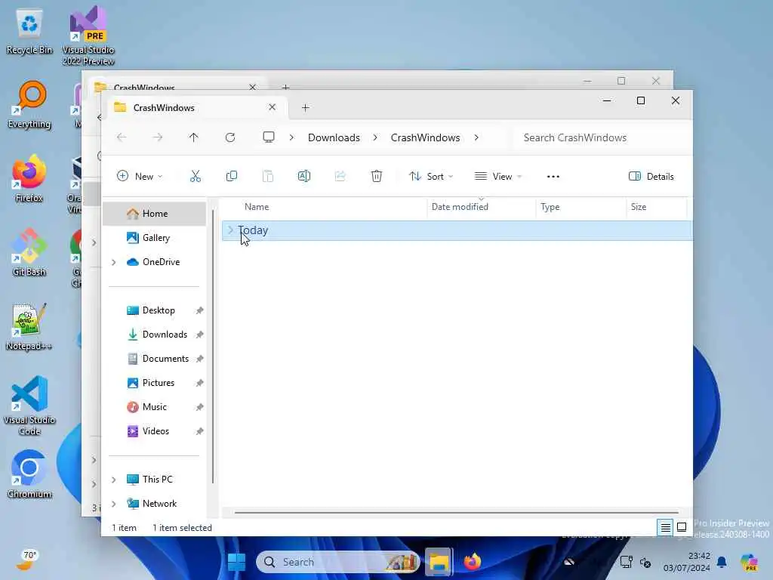This screenshot has height=580, width=773.
Task: Add a new tab with plus button
Action: [305, 107]
